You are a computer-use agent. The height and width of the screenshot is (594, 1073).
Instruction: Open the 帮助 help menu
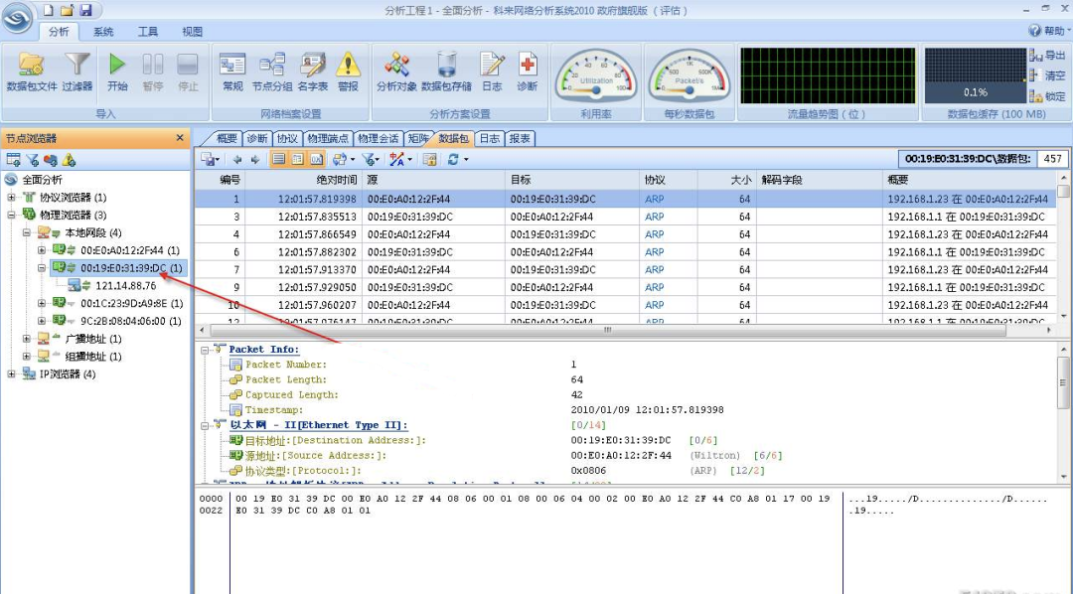point(1049,31)
